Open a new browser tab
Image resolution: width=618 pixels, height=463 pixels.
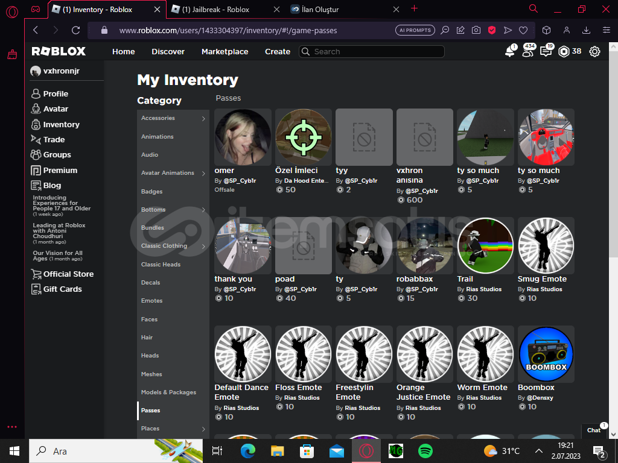(x=414, y=8)
